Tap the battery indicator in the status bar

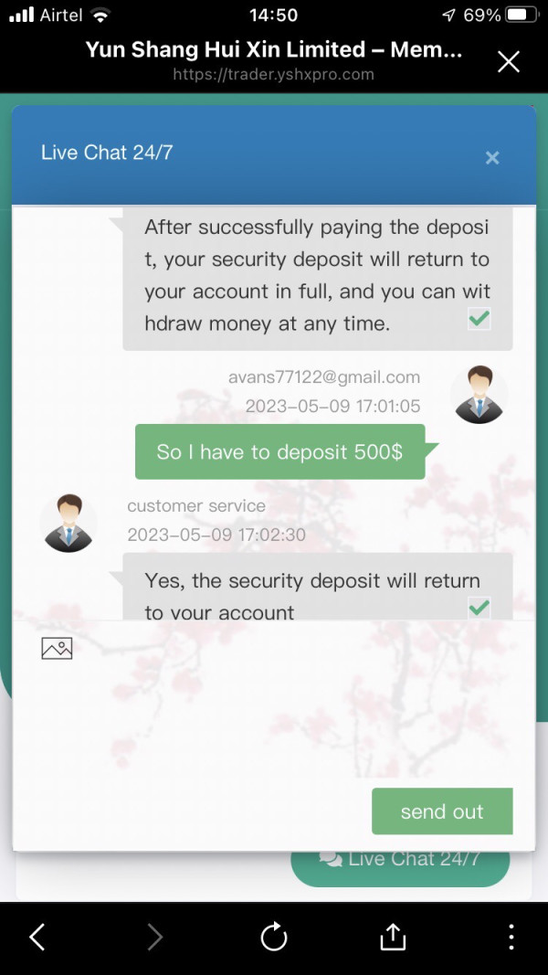tap(523, 15)
